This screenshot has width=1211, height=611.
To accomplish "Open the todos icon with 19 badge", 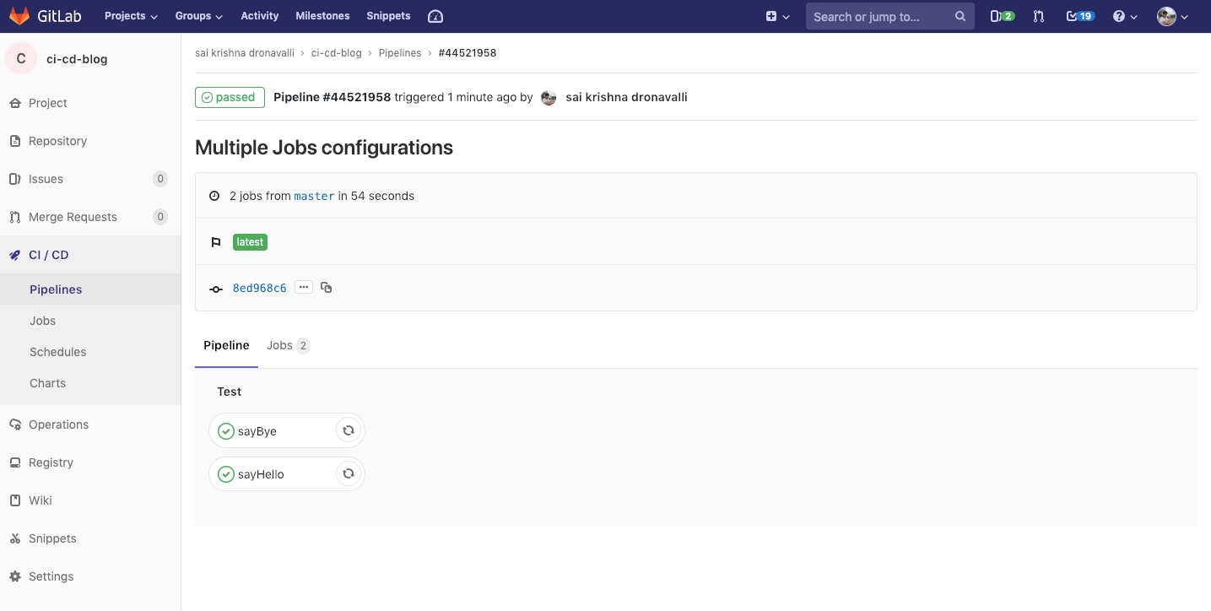I will (x=1079, y=16).
